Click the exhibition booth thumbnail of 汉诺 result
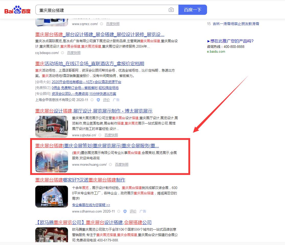Image resolution: width=285 pixels, height=245 pixels. click(x=52, y=196)
